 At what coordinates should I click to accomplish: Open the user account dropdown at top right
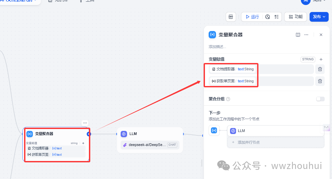(314, 1)
